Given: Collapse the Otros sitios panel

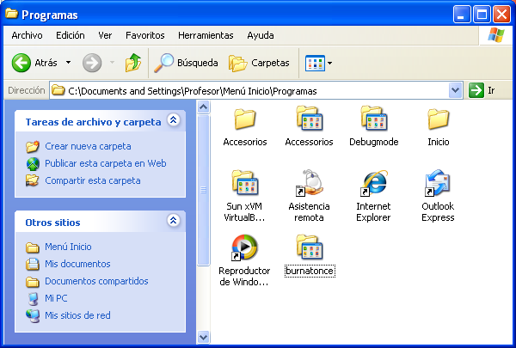Looking at the screenshot, I should click(173, 221).
